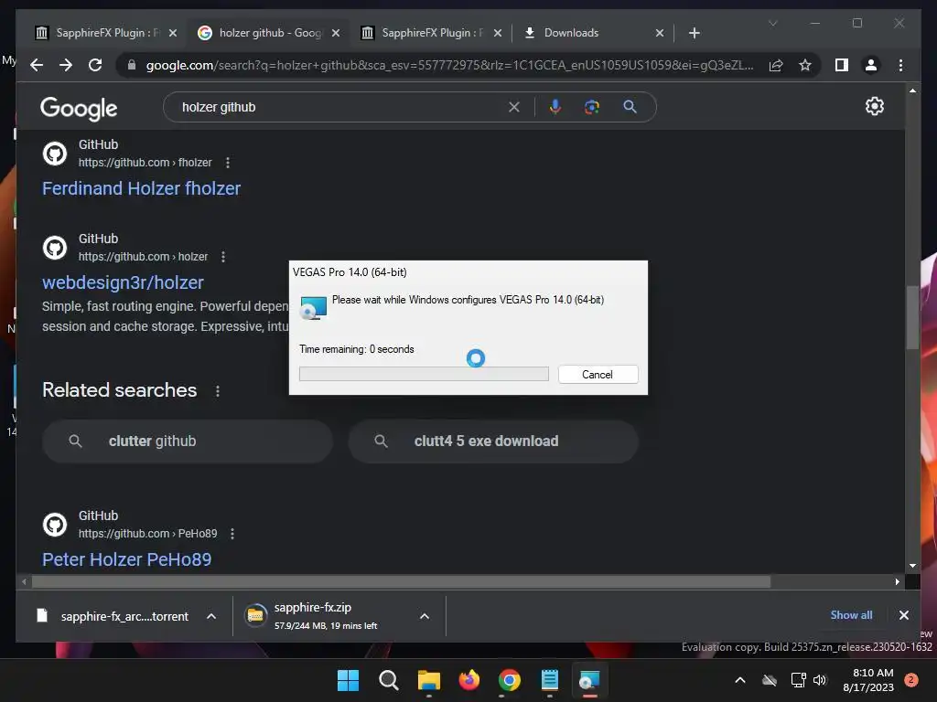Open the volume control in tray
Viewport: 937px width, 702px height.
tap(820, 680)
